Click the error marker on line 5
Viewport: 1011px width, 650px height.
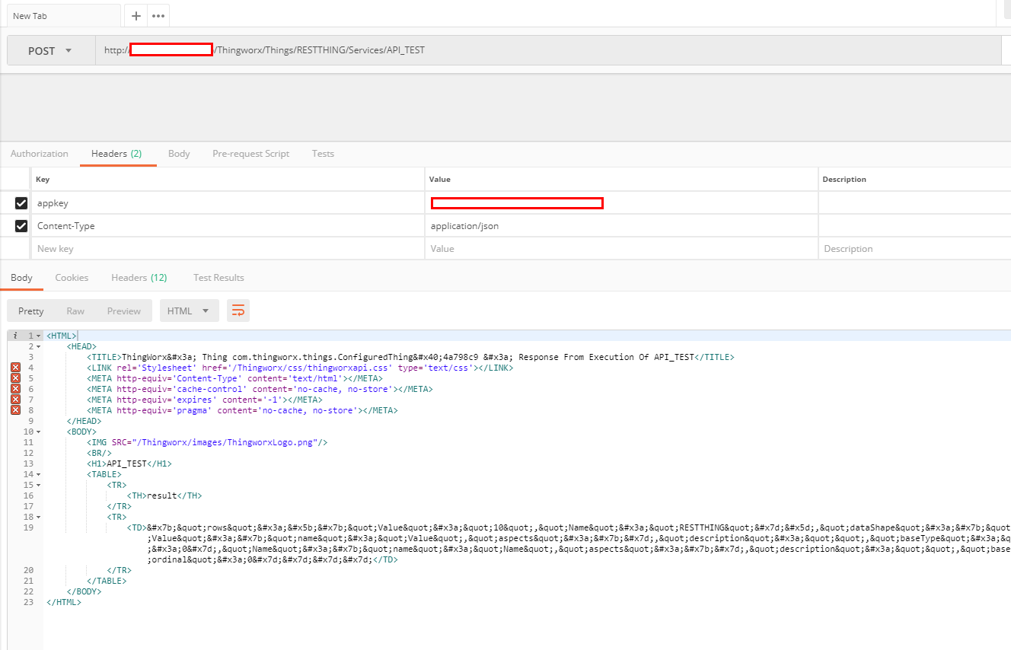15,378
